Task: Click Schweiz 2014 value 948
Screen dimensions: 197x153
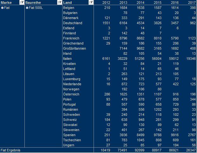Action: tap(141, 120)
